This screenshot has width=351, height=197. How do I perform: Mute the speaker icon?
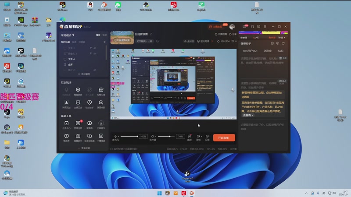pos(152,136)
